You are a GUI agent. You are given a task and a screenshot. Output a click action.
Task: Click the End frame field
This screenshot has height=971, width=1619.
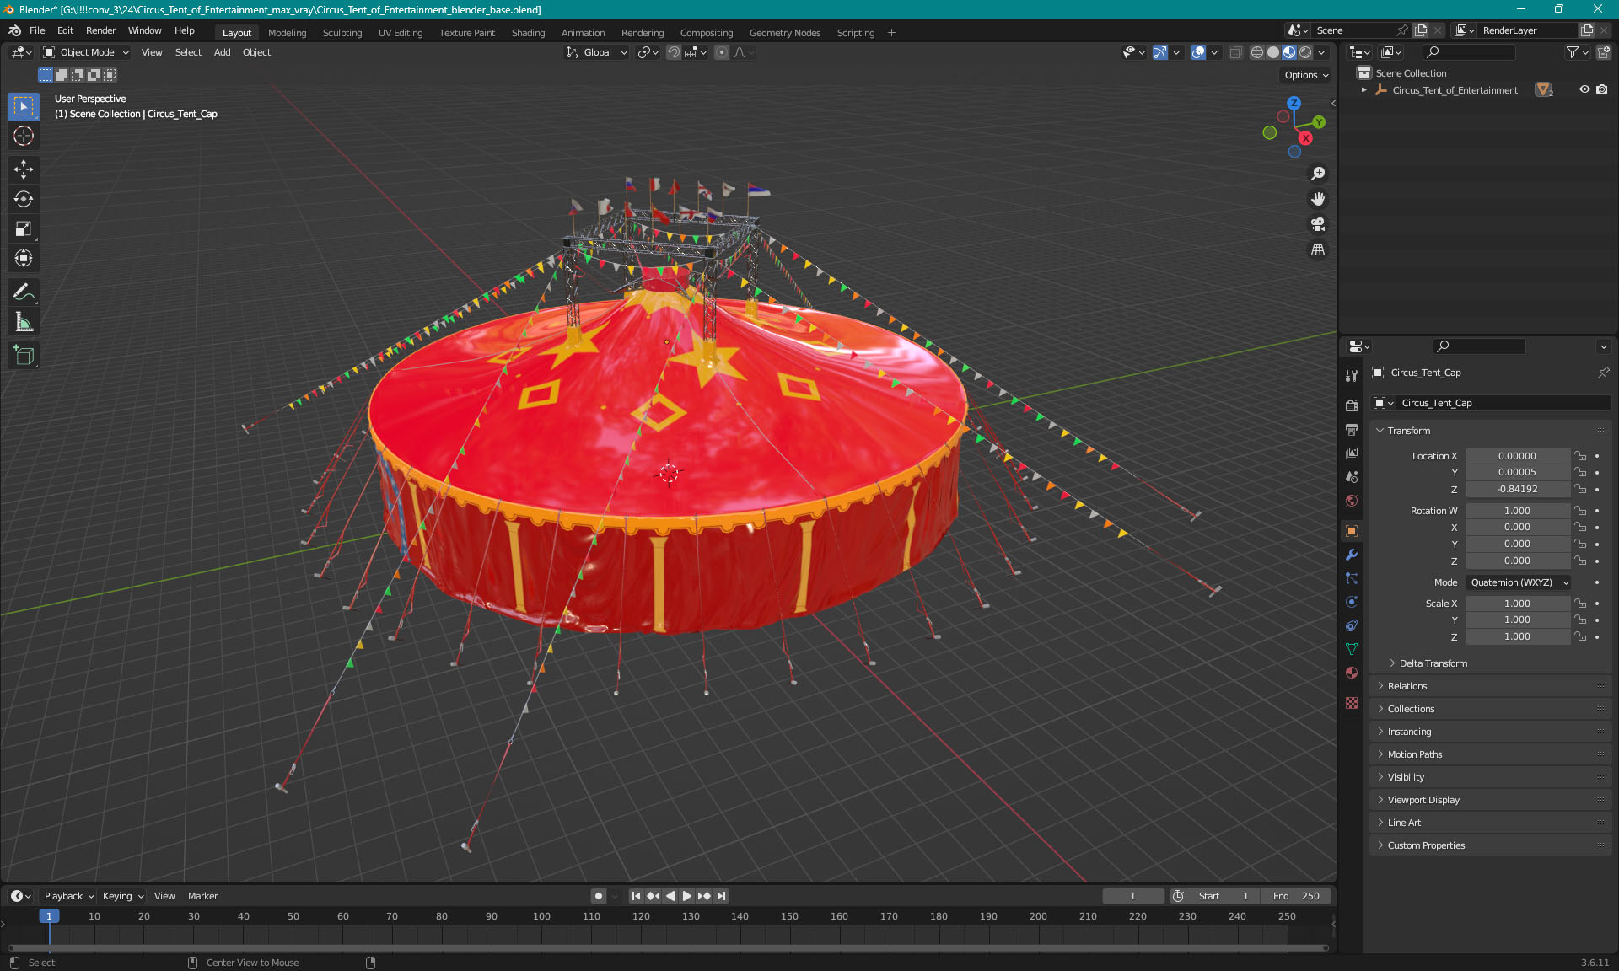coord(1296,896)
